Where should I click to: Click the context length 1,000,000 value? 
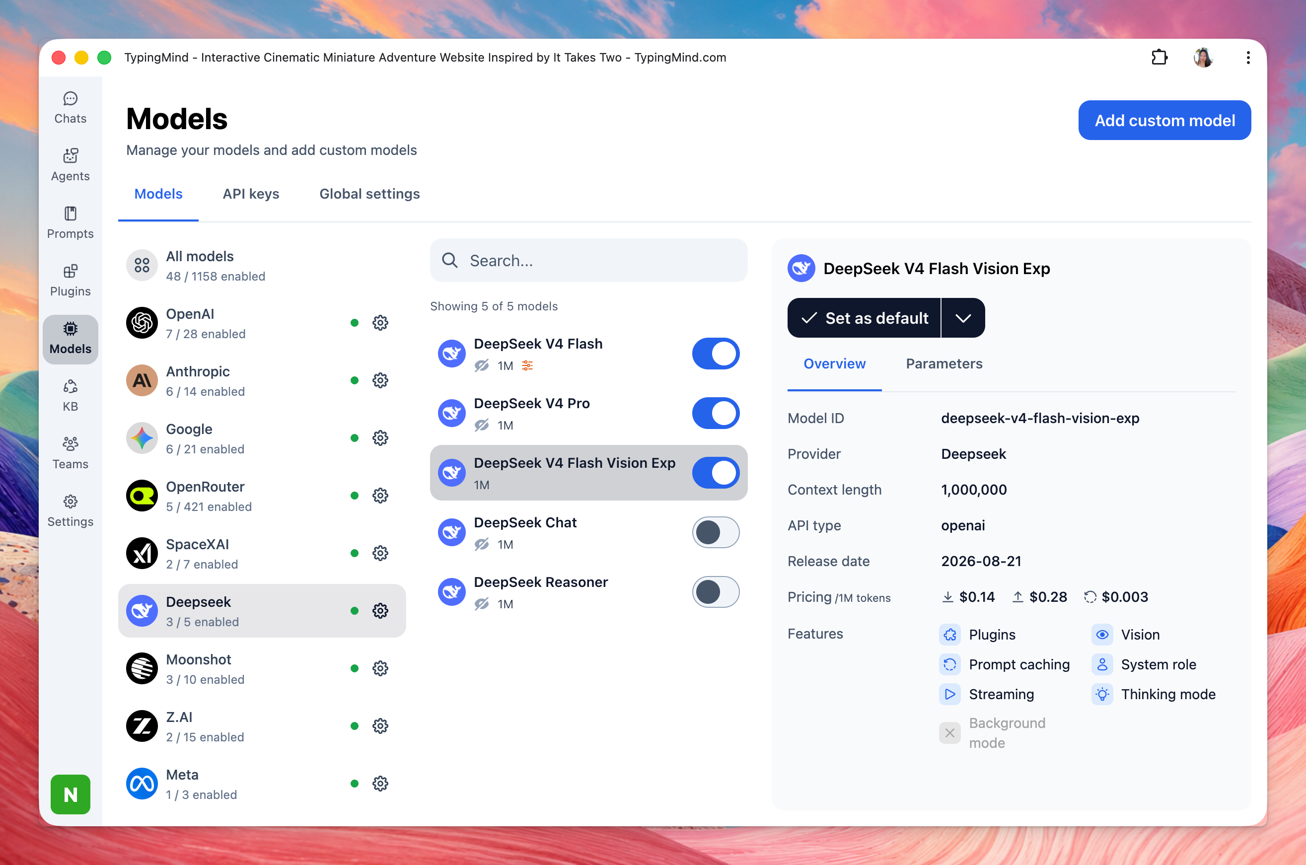point(973,490)
